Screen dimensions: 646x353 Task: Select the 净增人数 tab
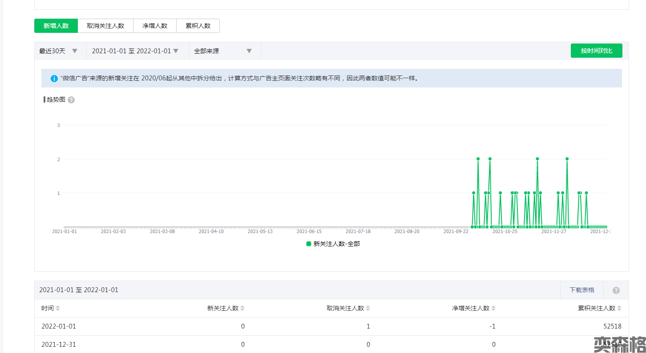click(155, 26)
